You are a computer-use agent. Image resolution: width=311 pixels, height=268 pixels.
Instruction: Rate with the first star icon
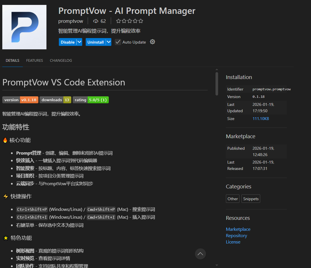pos(118,21)
